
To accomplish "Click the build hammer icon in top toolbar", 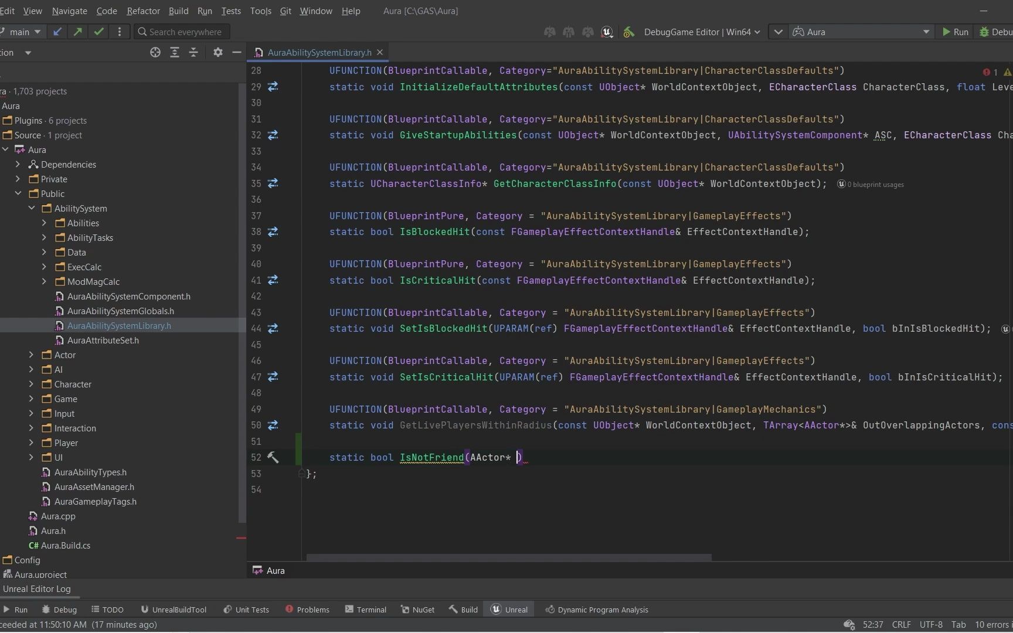I will tap(628, 32).
